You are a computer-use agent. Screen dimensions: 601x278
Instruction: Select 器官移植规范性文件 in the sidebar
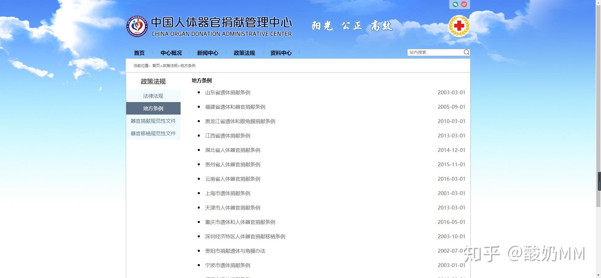click(x=153, y=133)
